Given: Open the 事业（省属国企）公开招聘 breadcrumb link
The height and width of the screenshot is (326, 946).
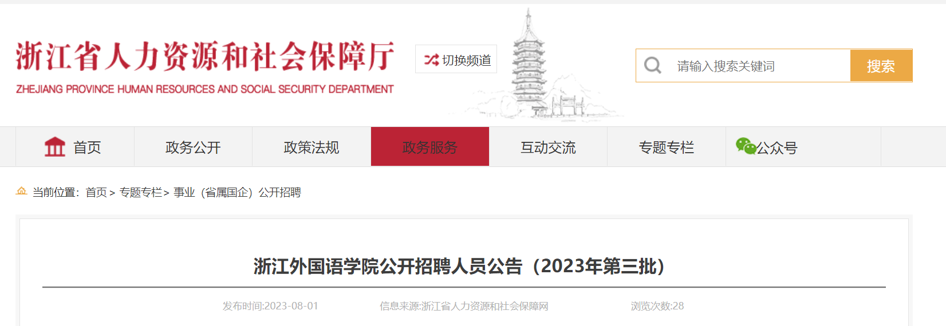Looking at the screenshot, I should [238, 192].
